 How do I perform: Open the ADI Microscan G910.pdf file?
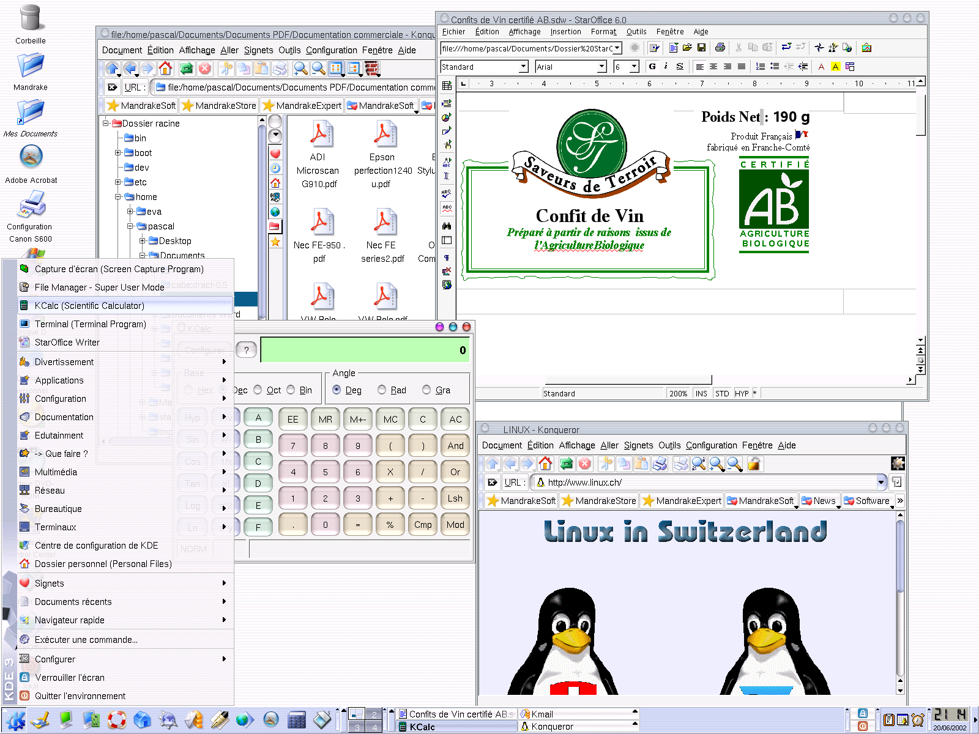click(320, 136)
